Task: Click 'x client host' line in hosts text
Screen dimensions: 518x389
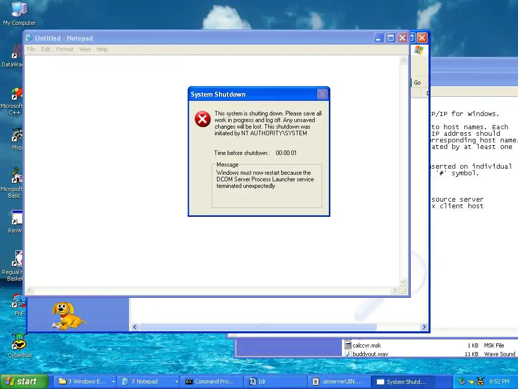Action: coord(457,206)
